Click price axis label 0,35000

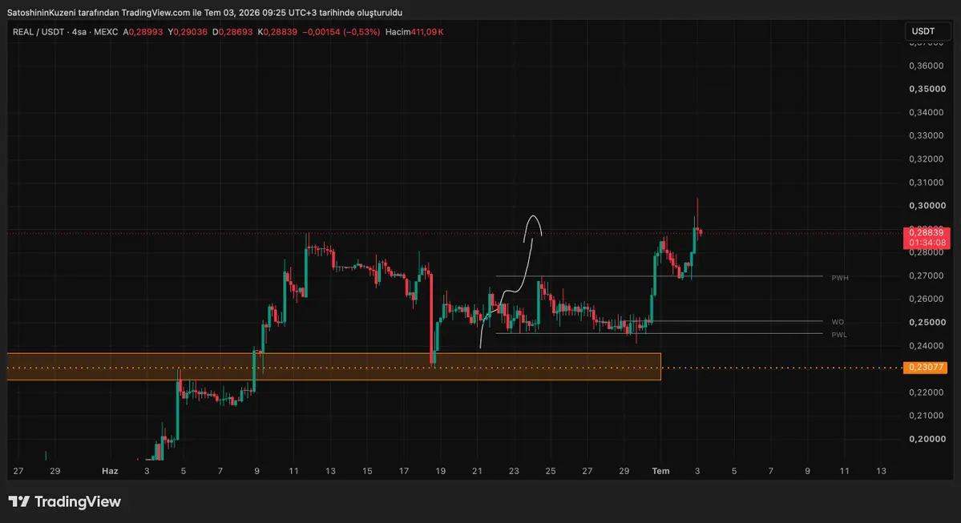(927, 89)
